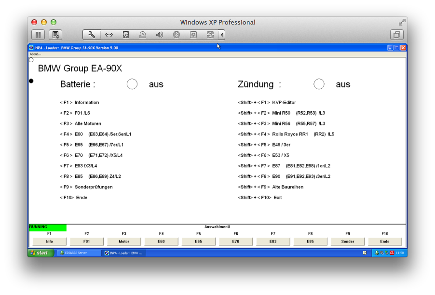Click the Ende button under F10
This screenshot has height=295, width=435.
click(x=385, y=241)
